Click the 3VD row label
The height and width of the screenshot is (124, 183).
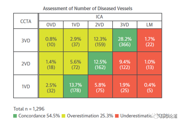point(26,40)
